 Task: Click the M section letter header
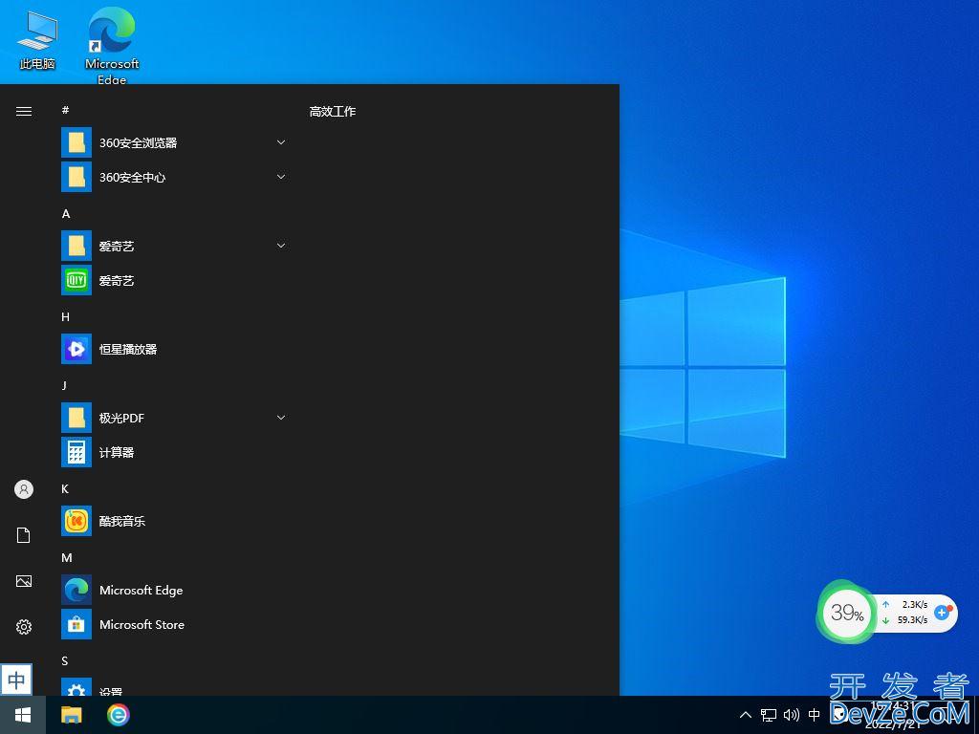tap(67, 557)
